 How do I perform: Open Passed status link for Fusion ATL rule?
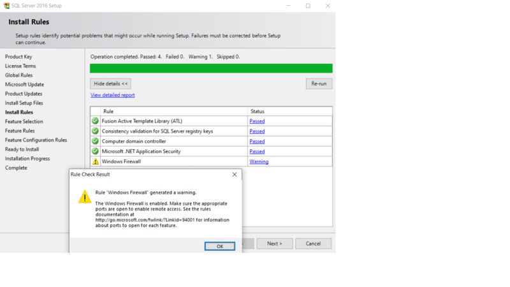pyautogui.click(x=257, y=121)
